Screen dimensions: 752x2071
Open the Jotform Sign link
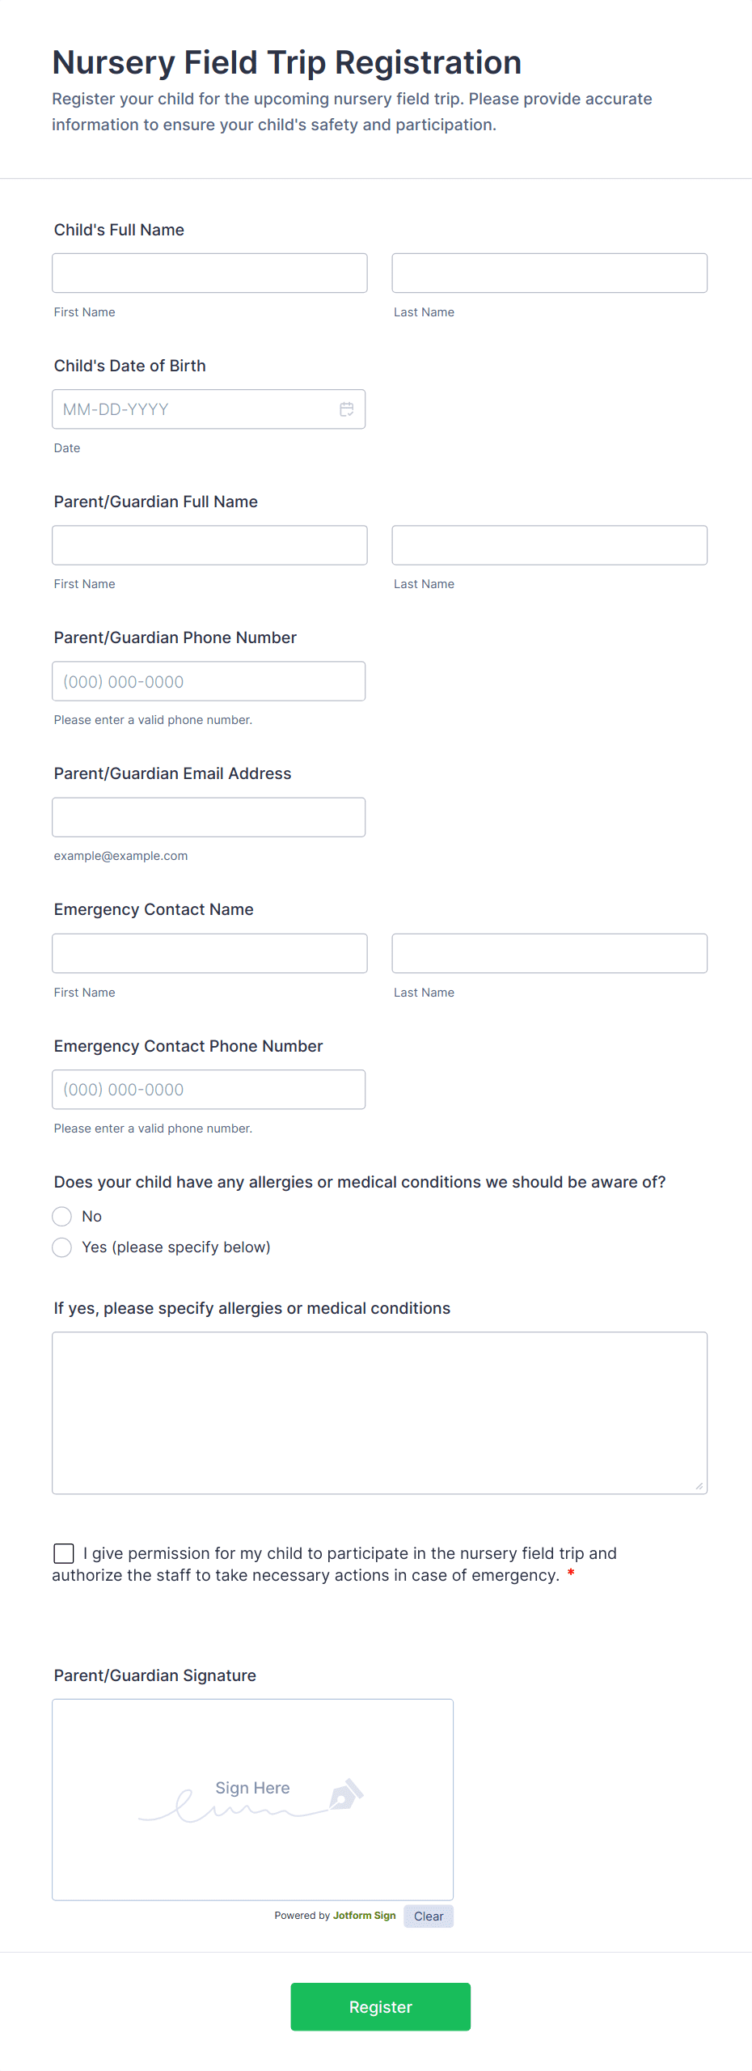tap(364, 1916)
